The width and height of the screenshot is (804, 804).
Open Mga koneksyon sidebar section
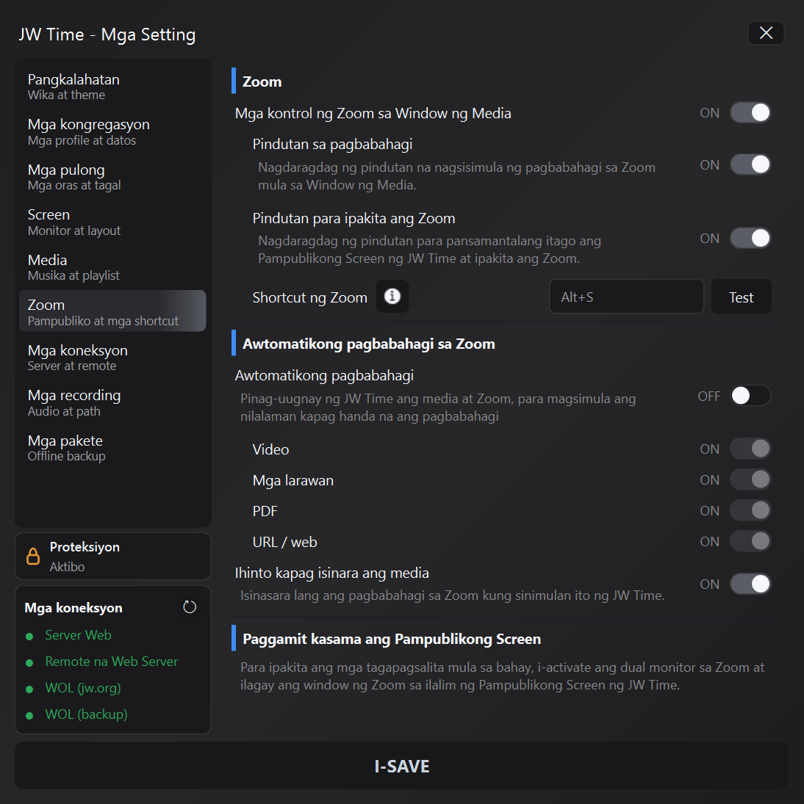112,358
